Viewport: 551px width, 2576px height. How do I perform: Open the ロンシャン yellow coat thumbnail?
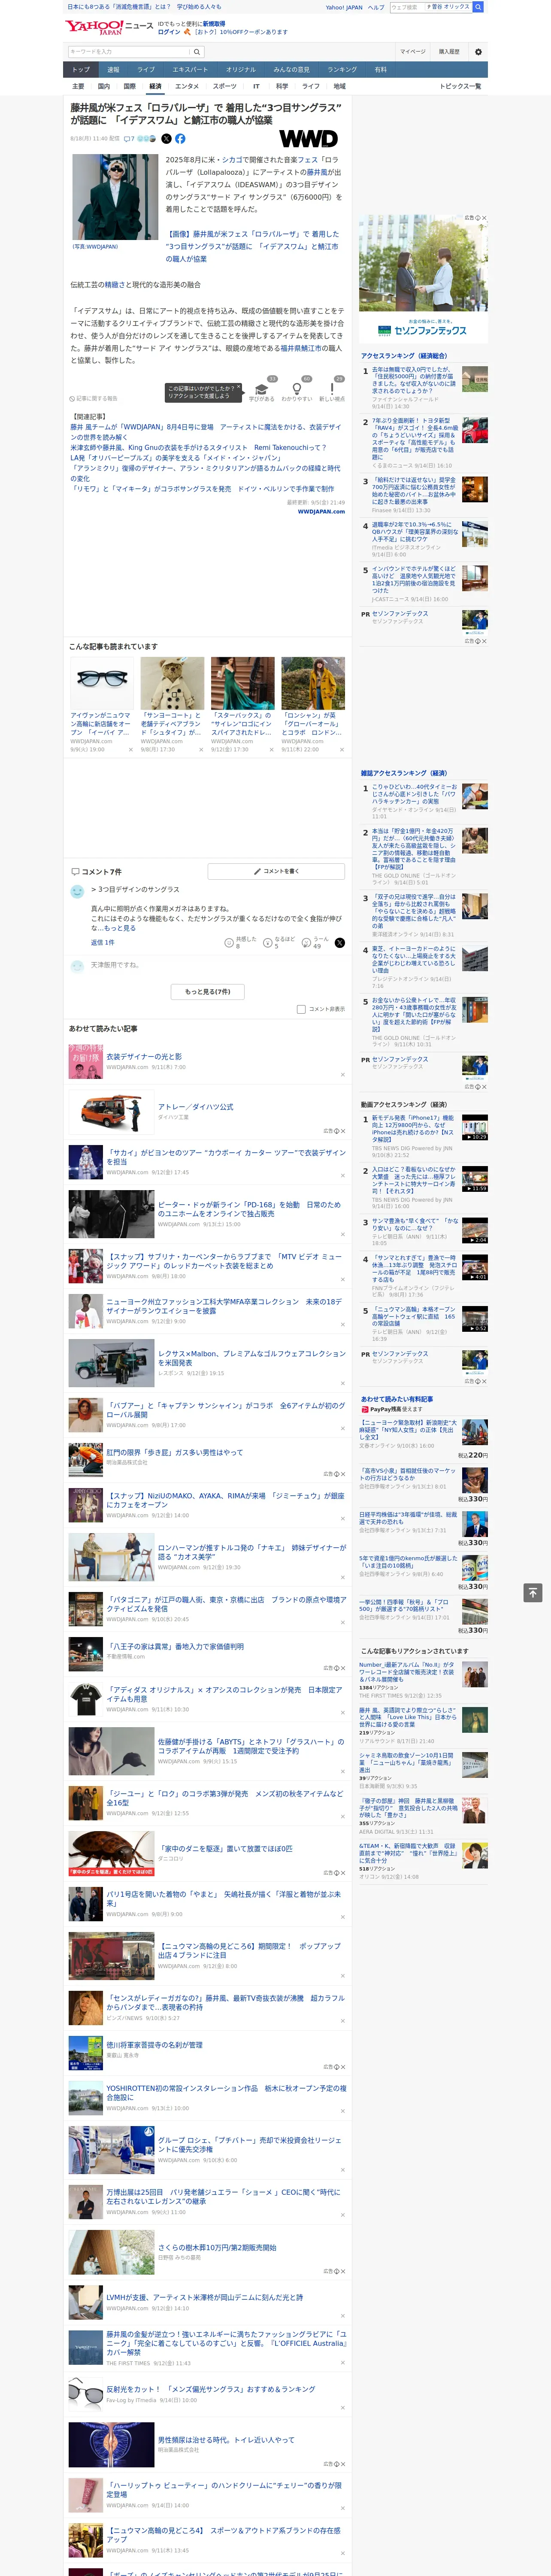point(313,683)
